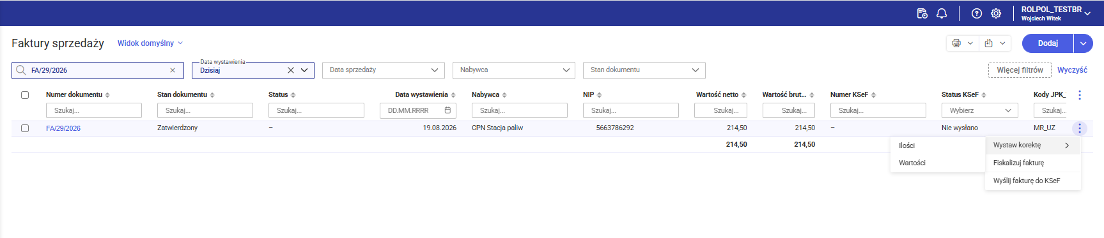Click date cell 19.08.2026

[439, 128]
